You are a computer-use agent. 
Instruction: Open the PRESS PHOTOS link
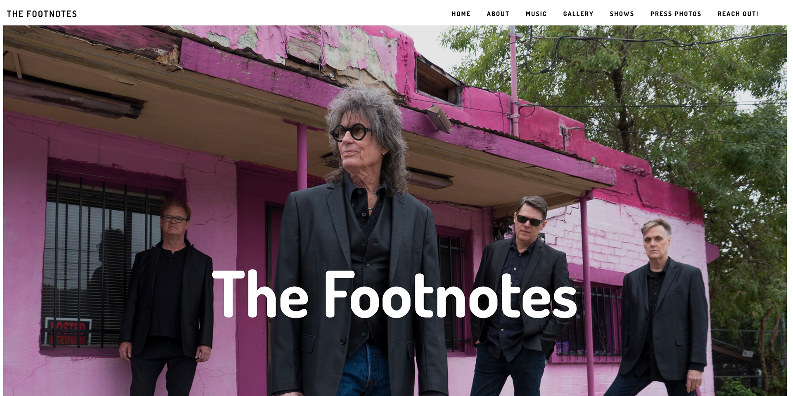pos(676,14)
